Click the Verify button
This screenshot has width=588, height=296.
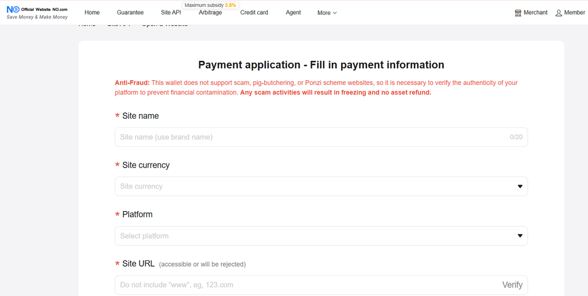[512, 285]
